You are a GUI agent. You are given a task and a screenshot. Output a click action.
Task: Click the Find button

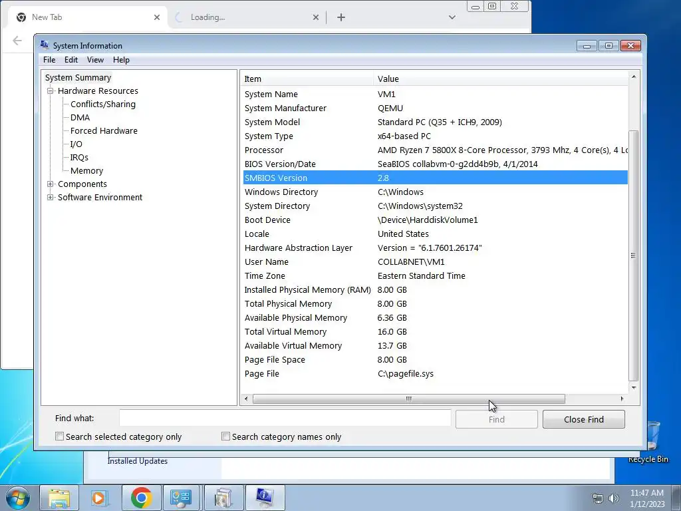click(496, 419)
